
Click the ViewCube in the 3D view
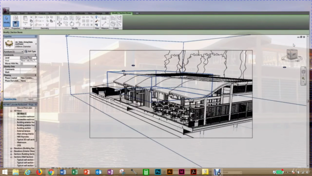coord(292,54)
